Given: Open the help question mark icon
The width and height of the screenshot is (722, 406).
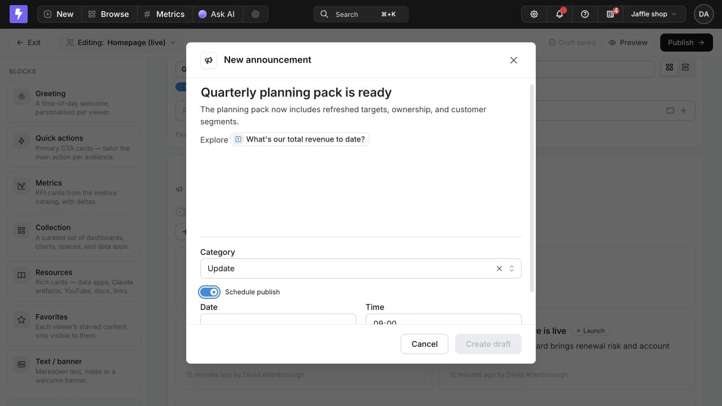Looking at the screenshot, I should click(585, 14).
